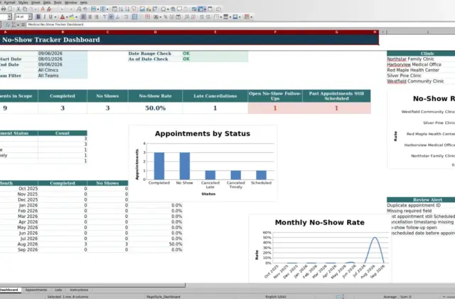
Task: Toggle Underline formatting
Action: pos(50,17)
